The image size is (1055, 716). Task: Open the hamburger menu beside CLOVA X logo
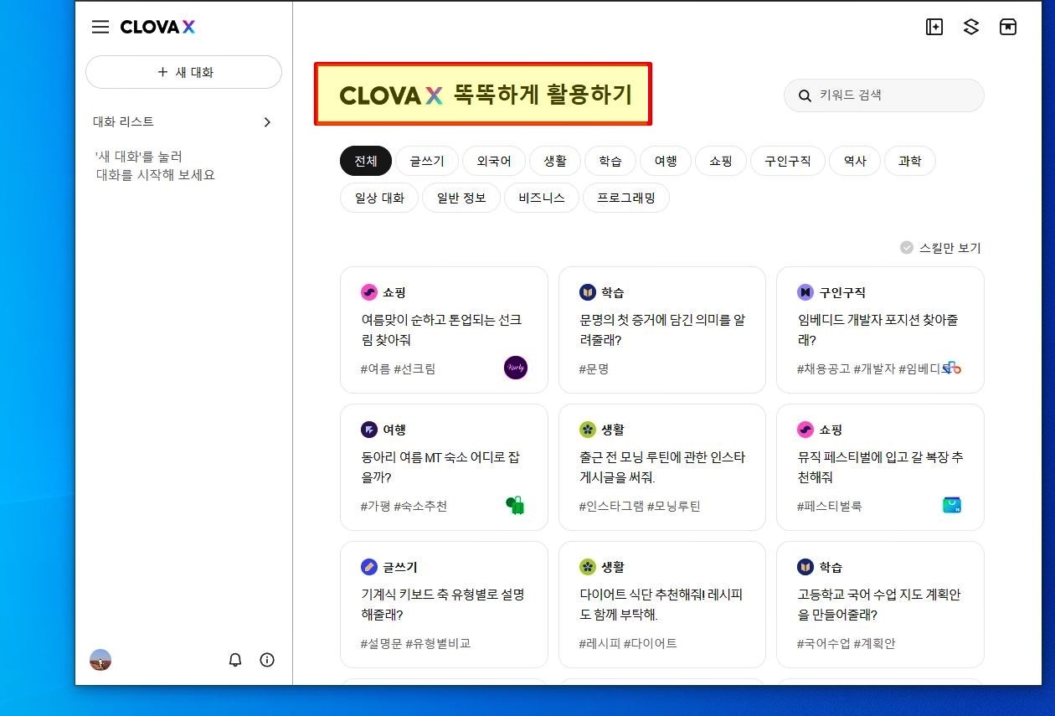[x=100, y=27]
